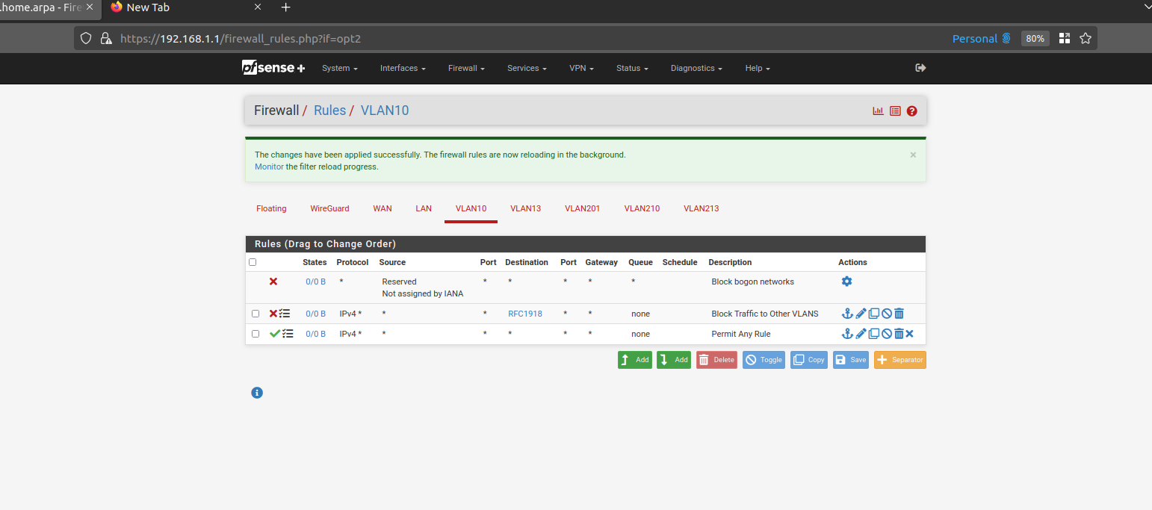
Task: Disable the Permit Any Rule
Action: point(886,334)
